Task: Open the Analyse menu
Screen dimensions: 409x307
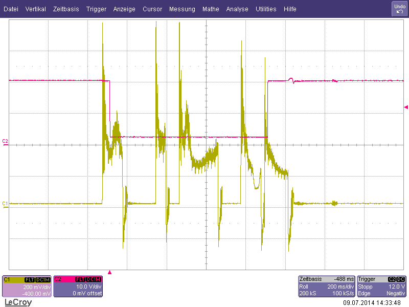Action: 237,9
